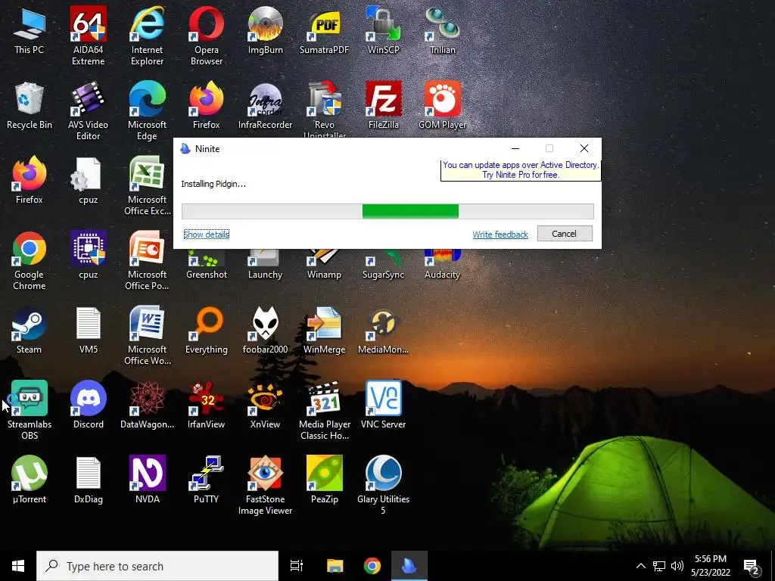Select the Trillian desktop icon
Viewport: 775px width, 581px height.
(442, 31)
